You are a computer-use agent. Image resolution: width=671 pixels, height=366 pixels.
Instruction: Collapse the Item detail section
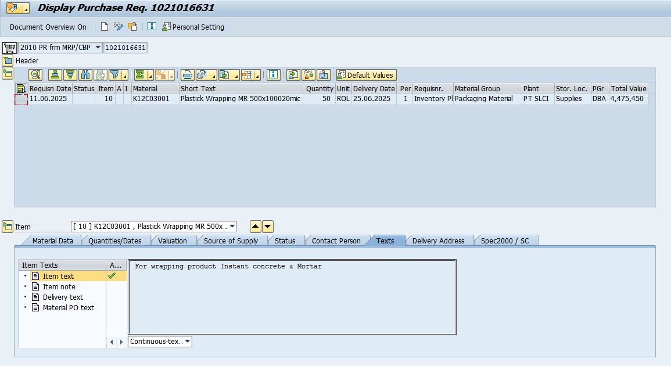coord(8,227)
